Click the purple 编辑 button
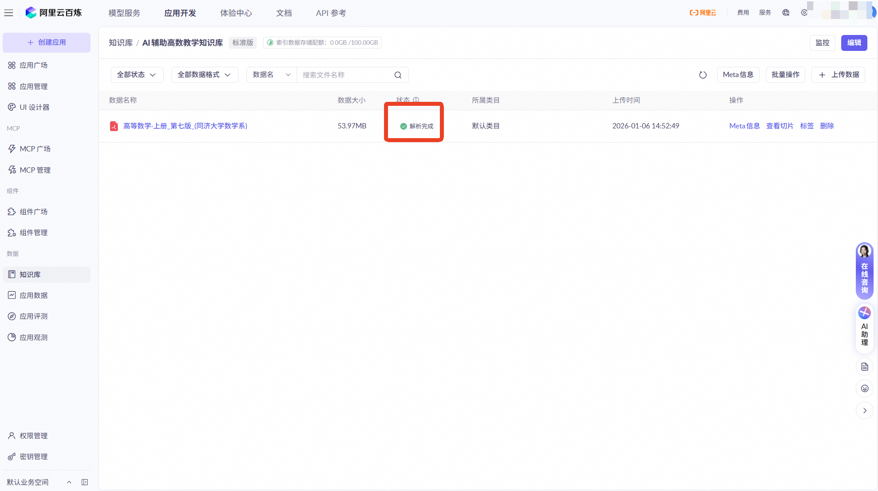The height and width of the screenshot is (491, 878). point(854,43)
